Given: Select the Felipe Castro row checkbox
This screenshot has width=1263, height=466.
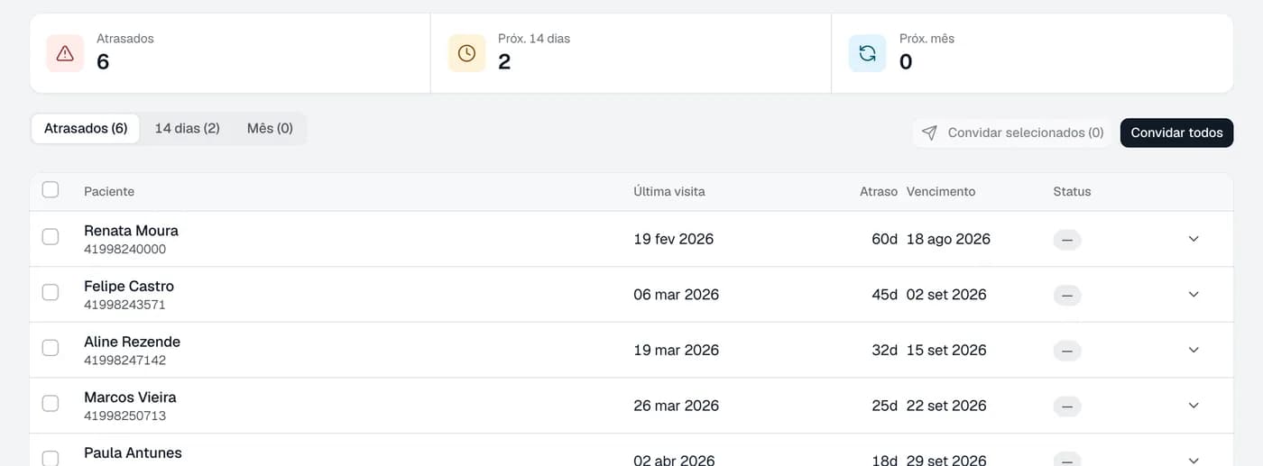Looking at the screenshot, I should click(x=51, y=292).
